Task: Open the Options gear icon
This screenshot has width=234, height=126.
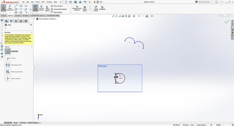Action: point(101,2)
